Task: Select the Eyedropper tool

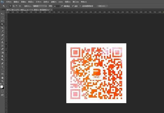Action: point(2,31)
